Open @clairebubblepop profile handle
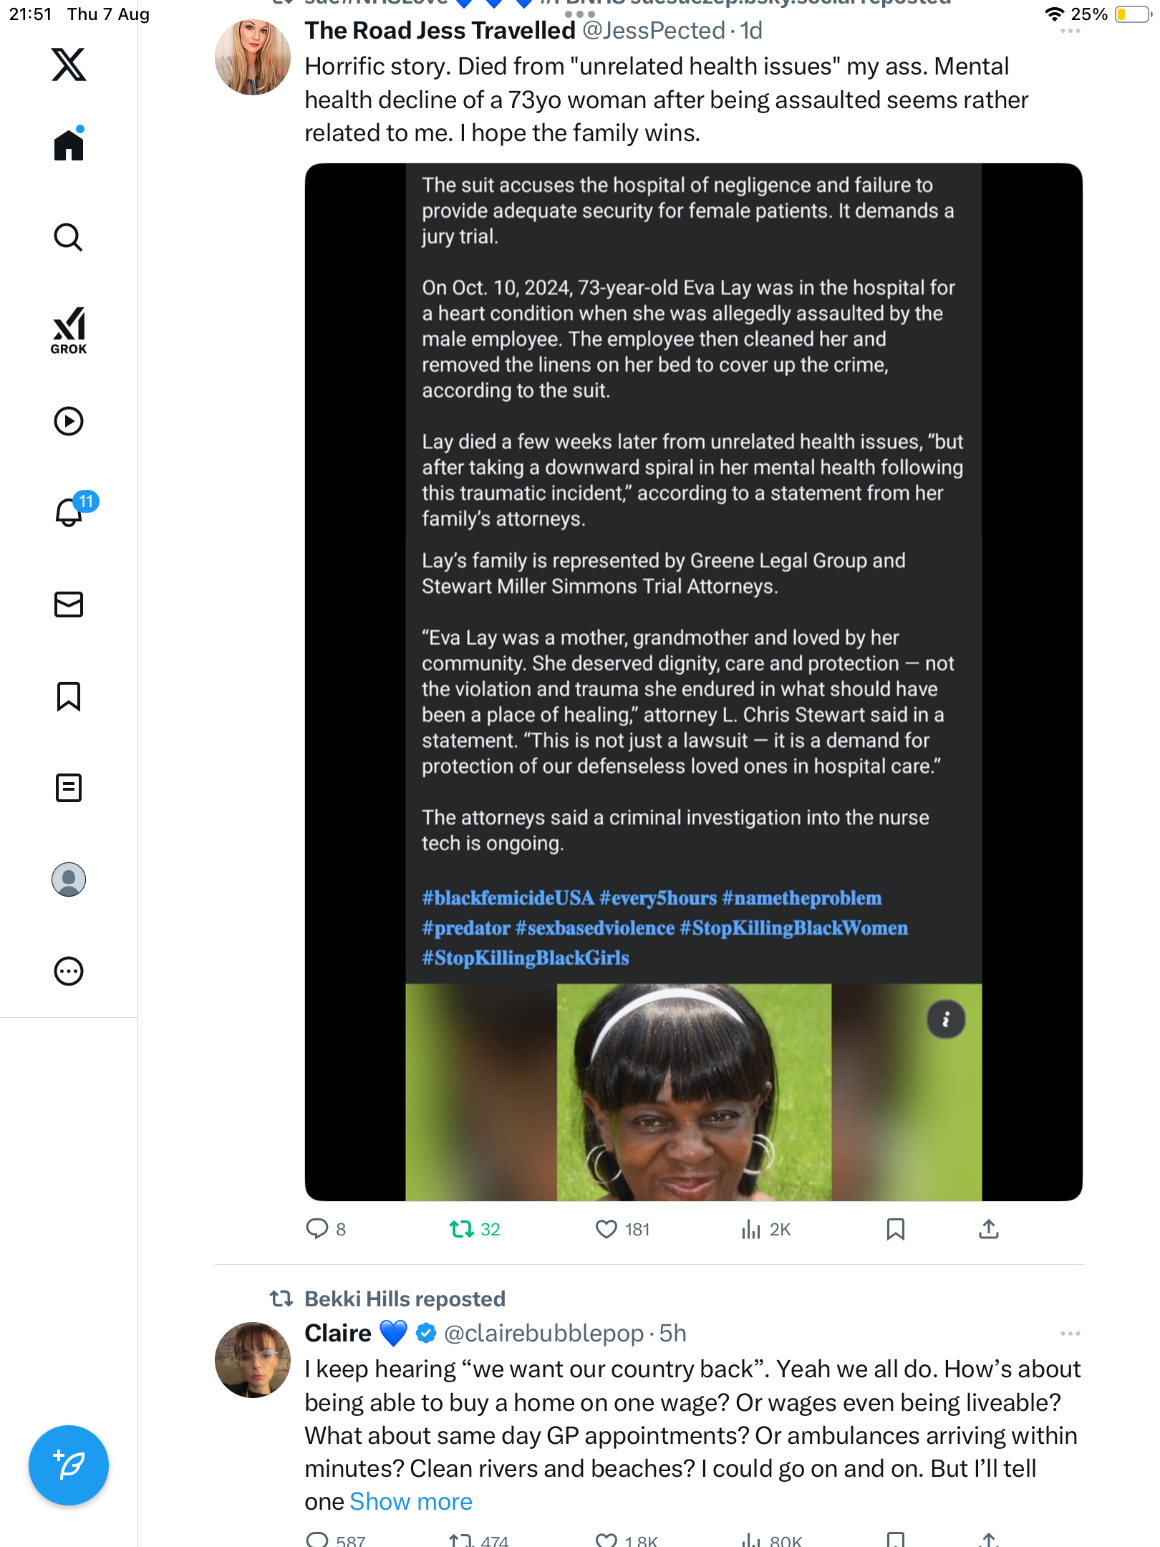Screen dimensions: 1160x1547 (543, 1334)
